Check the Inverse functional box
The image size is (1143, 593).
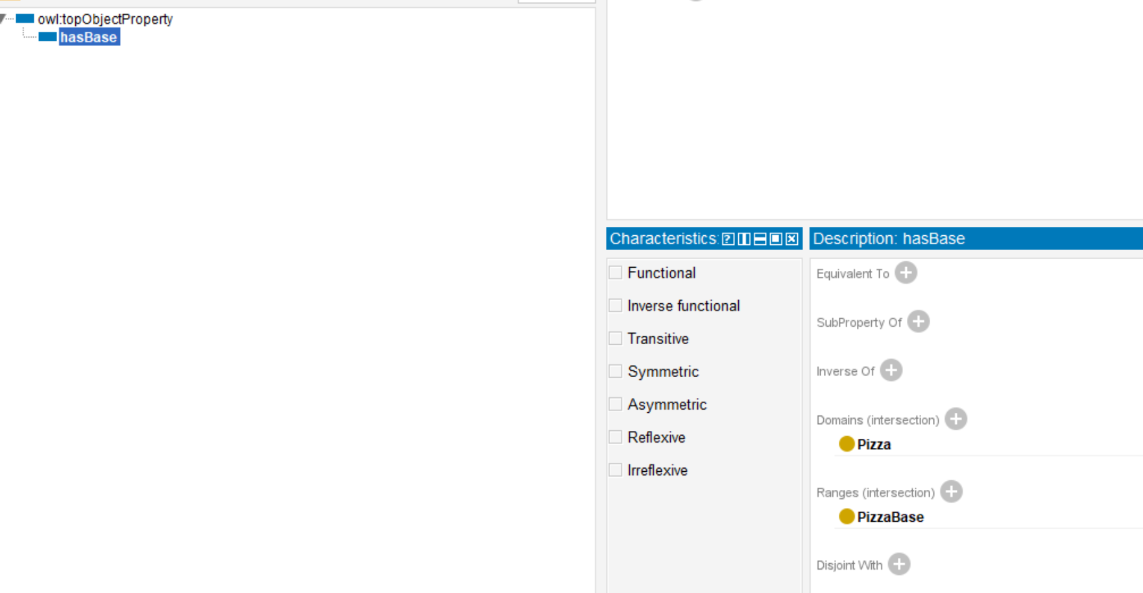tap(616, 305)
